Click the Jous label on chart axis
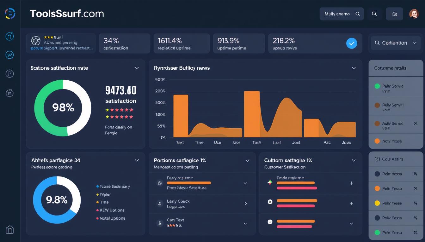 [346, 142]
